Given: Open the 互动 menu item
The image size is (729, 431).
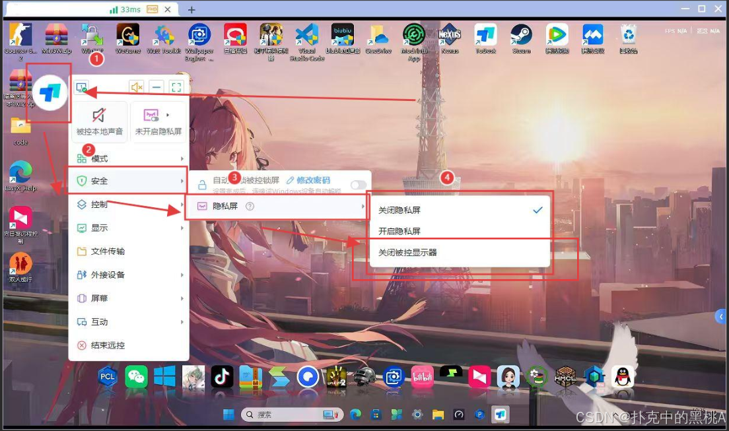Looking at the screenshot, I should pos(129,321).
